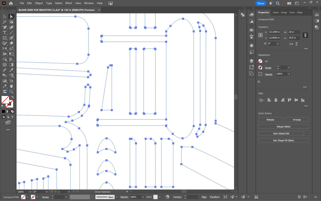Click the Fill swatch in Appearance section
Screen dimensions: 321x201
pyautogui.click(x=261, y=61)
